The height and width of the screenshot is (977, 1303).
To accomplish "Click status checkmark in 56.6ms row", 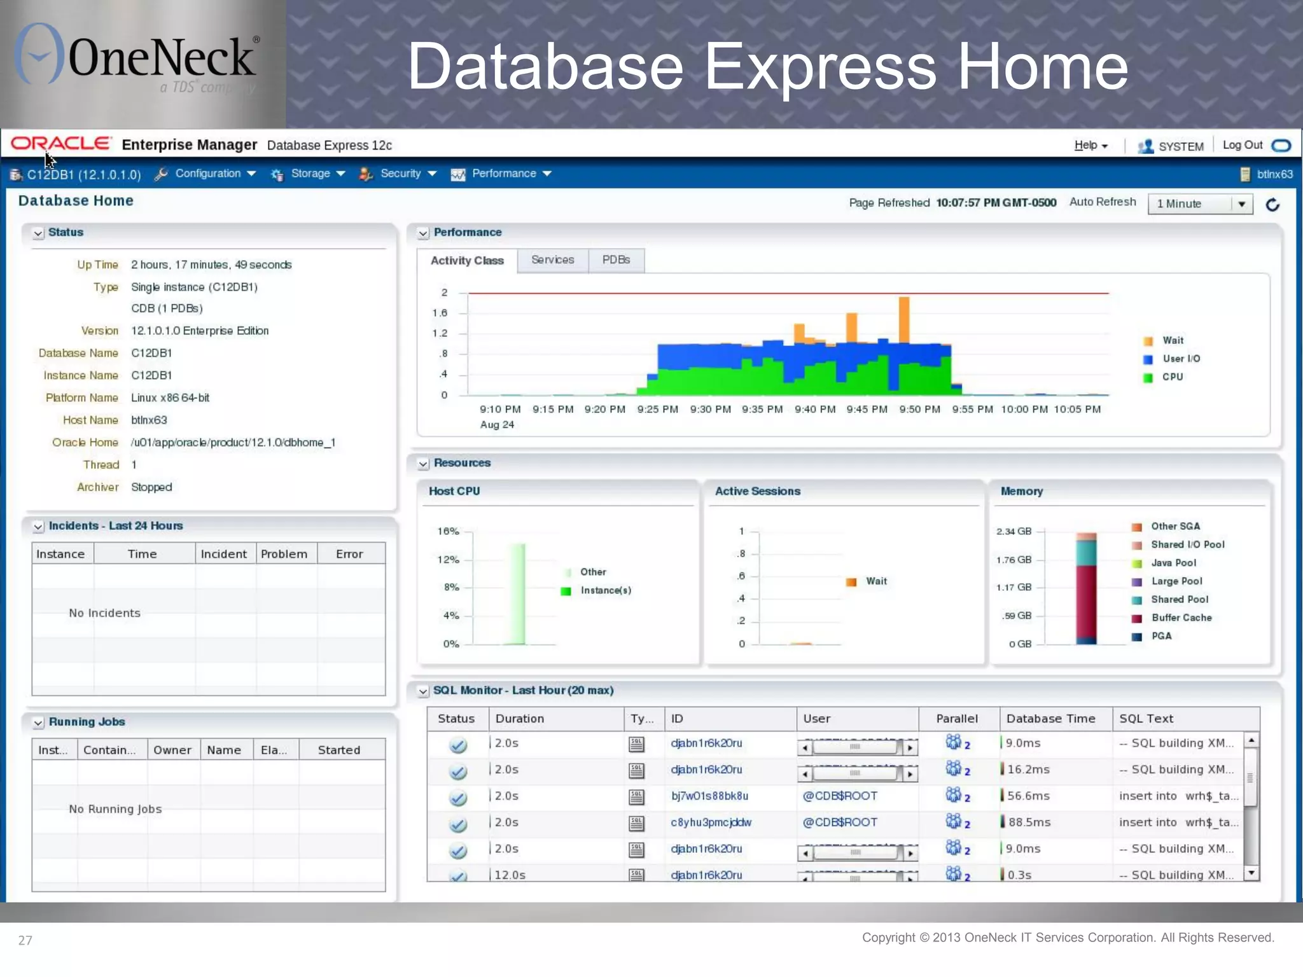I will pyautogui.click(x=458, y=797).
